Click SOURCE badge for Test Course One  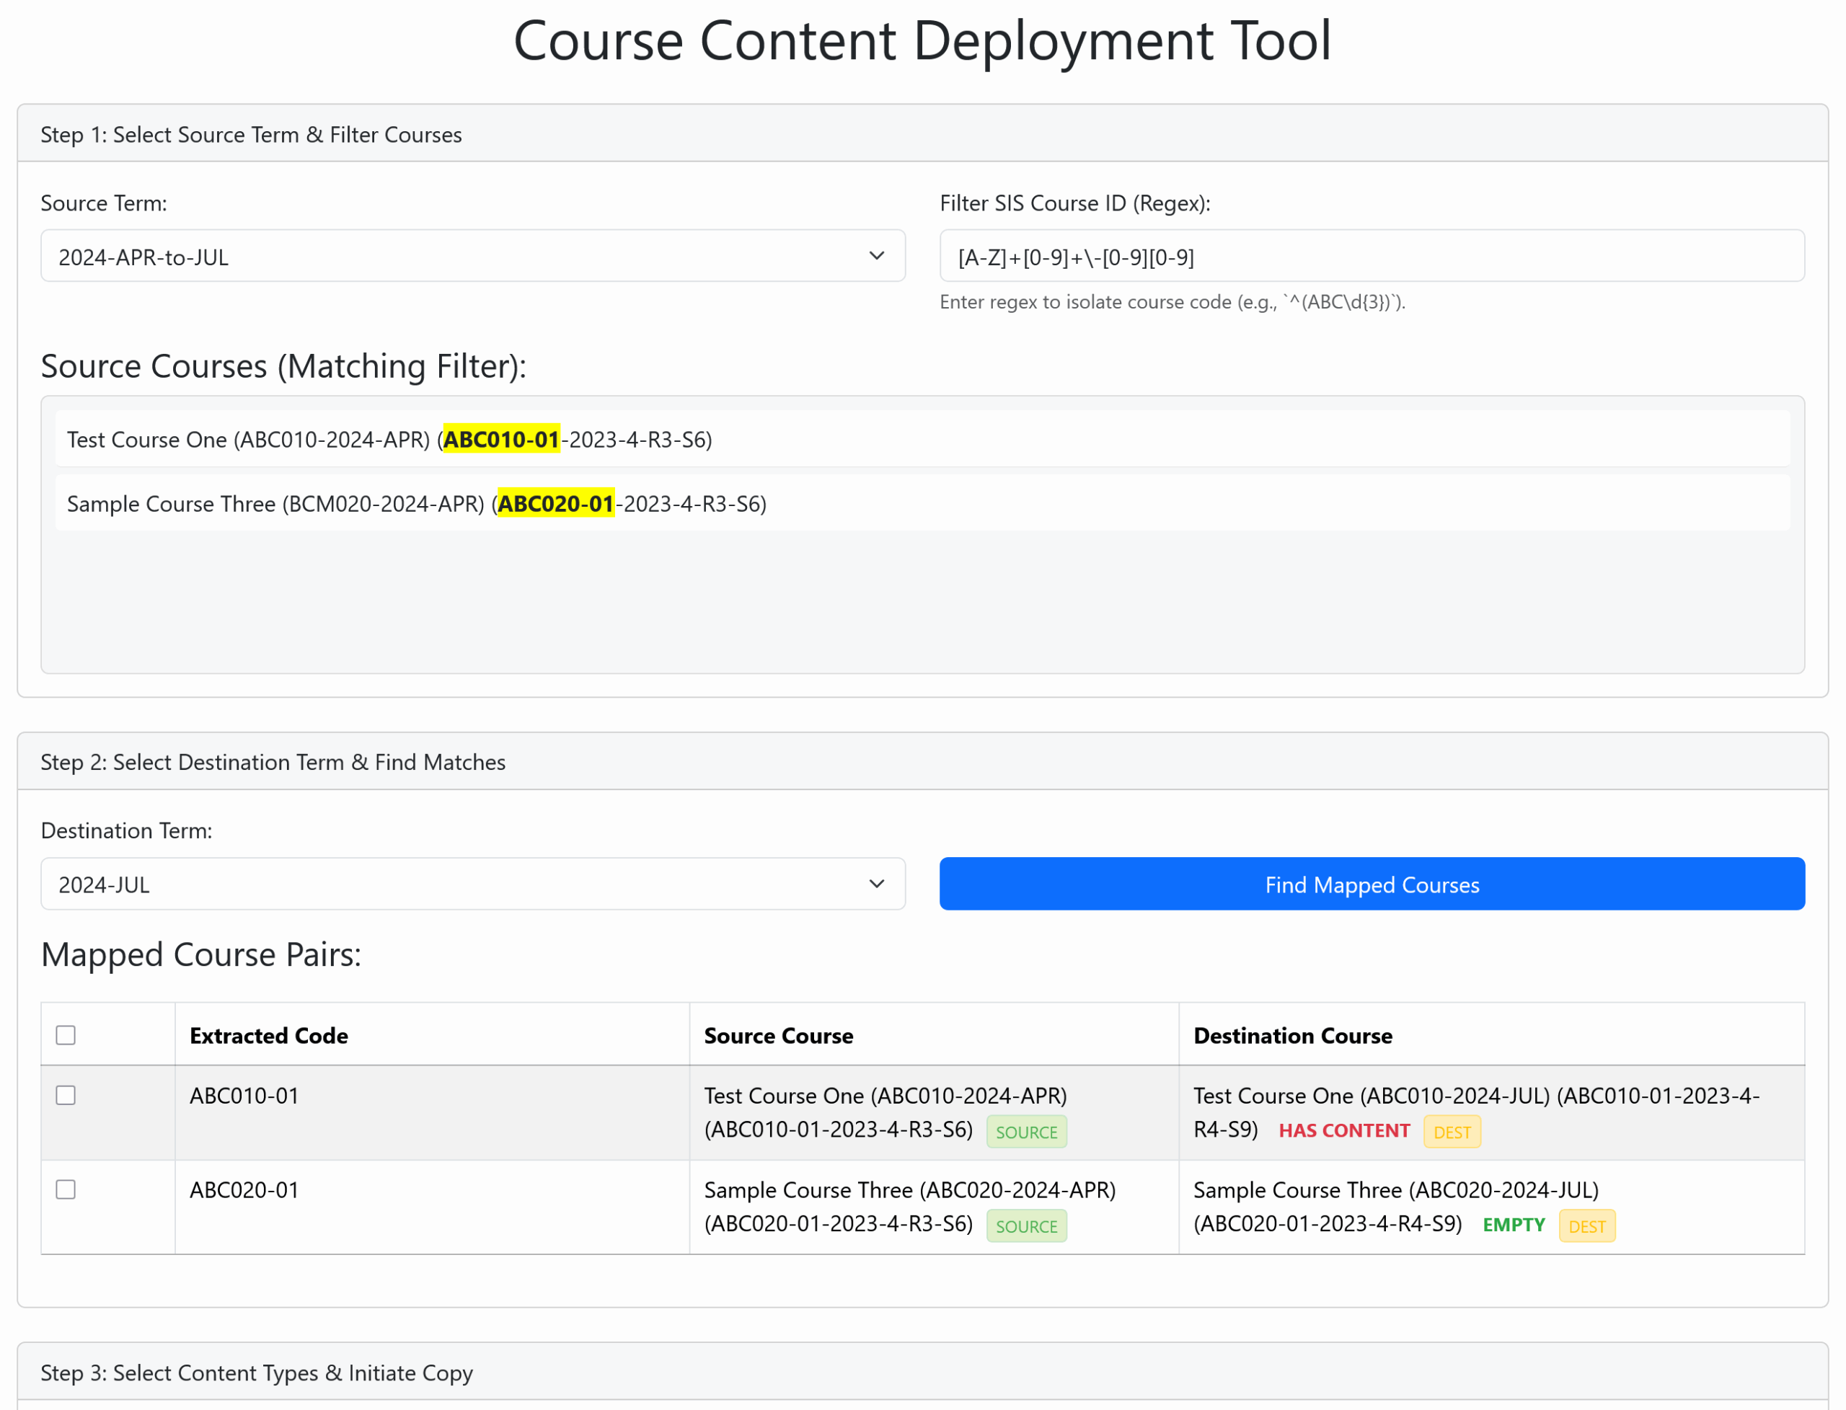pos(1026,1132)
